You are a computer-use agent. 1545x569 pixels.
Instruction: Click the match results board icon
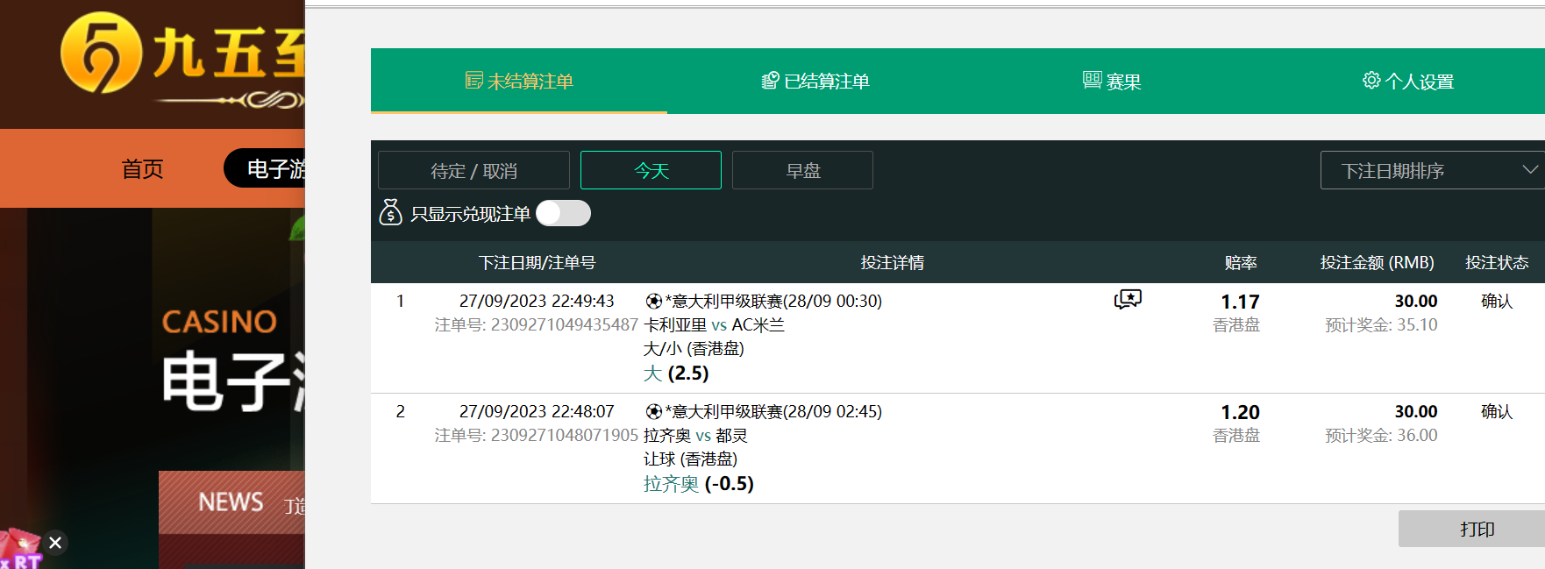click(x=1092, y=81)
